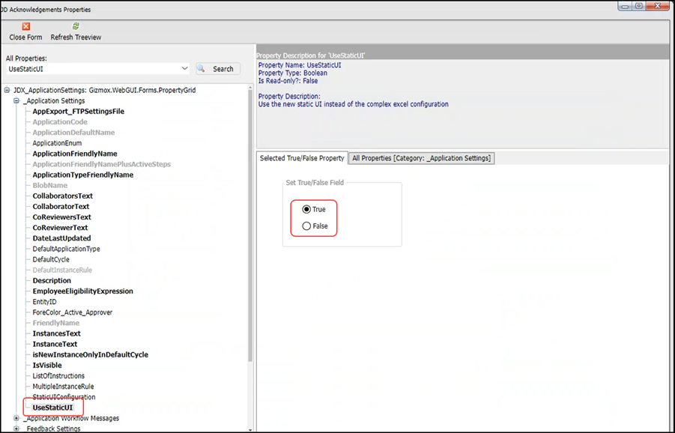Click the Close Form icon
Image resolution: width=675 pixels, height=433 pixels.
click(25, 26)
